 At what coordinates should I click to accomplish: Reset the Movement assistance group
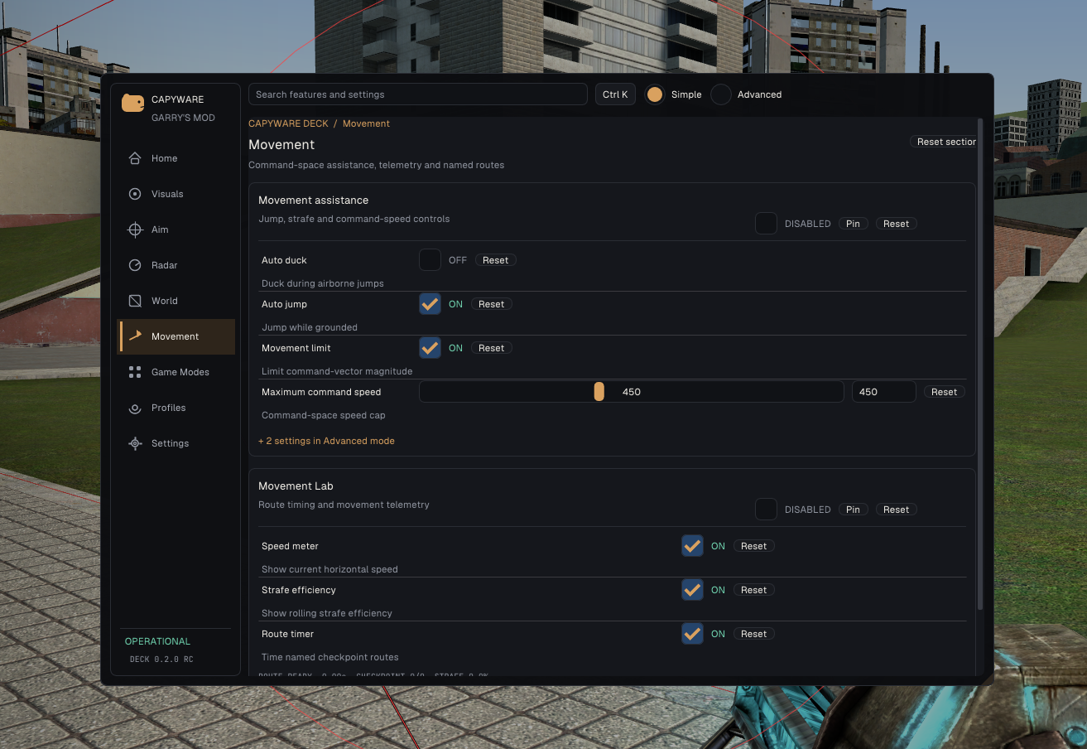896,224
